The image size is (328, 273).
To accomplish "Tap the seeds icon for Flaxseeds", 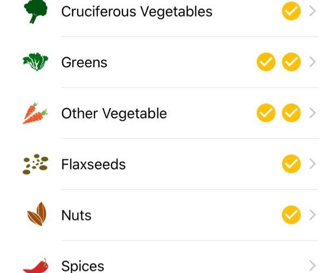I will pos(36,164).
